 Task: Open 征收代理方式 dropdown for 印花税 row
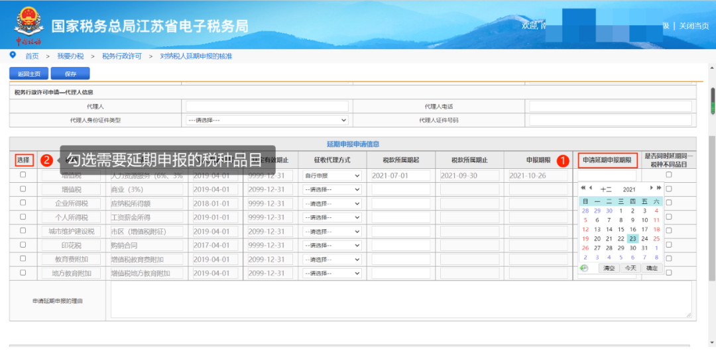click(331, 246)
